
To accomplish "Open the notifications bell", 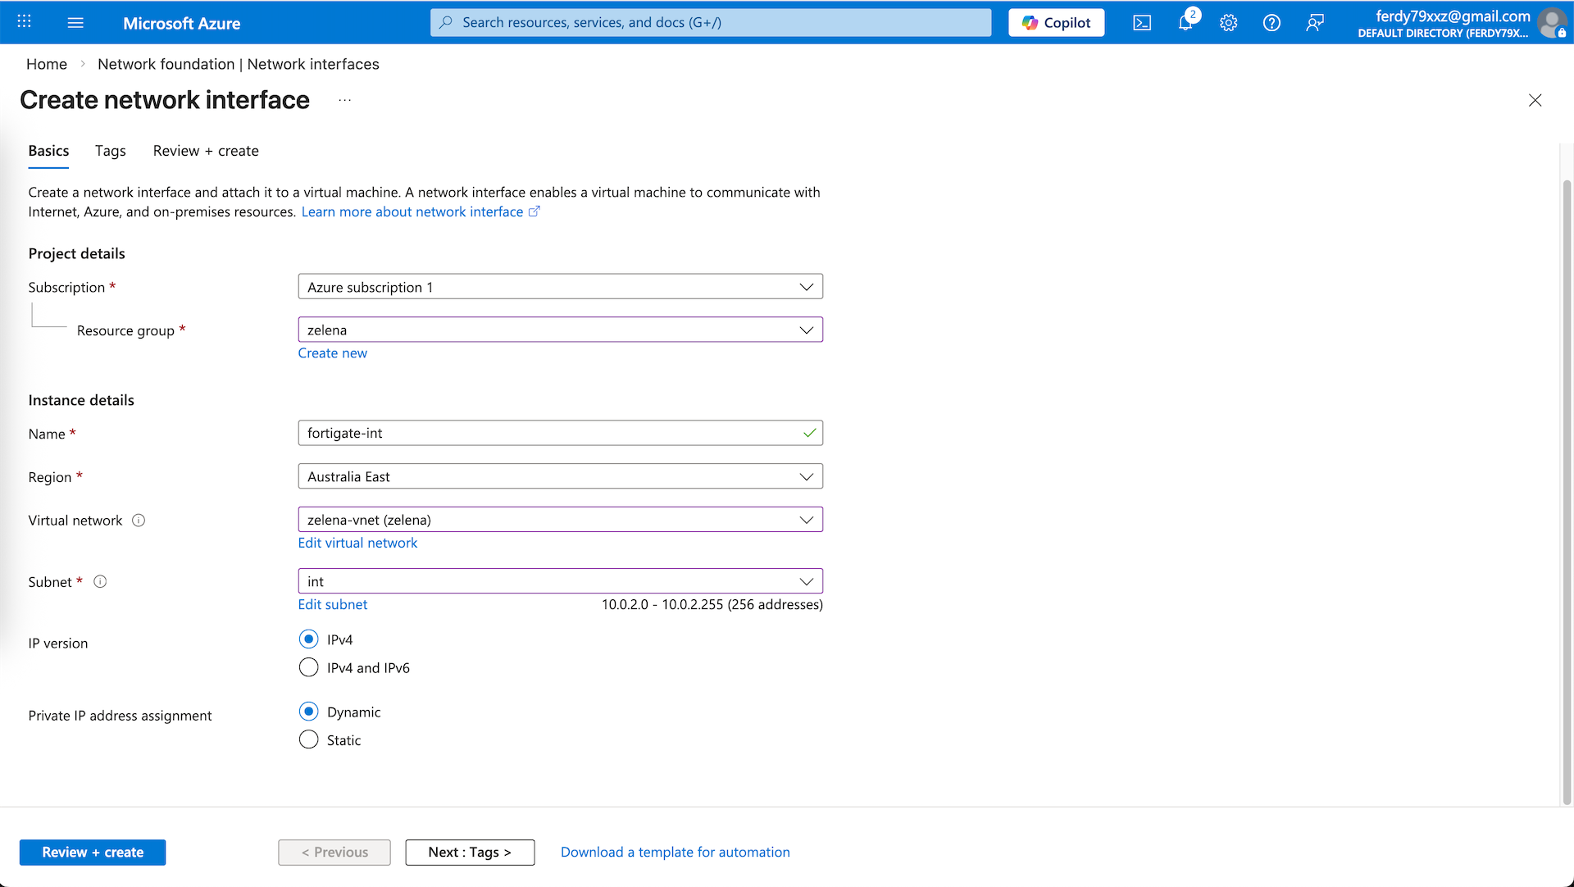I will coord(1185,23).
